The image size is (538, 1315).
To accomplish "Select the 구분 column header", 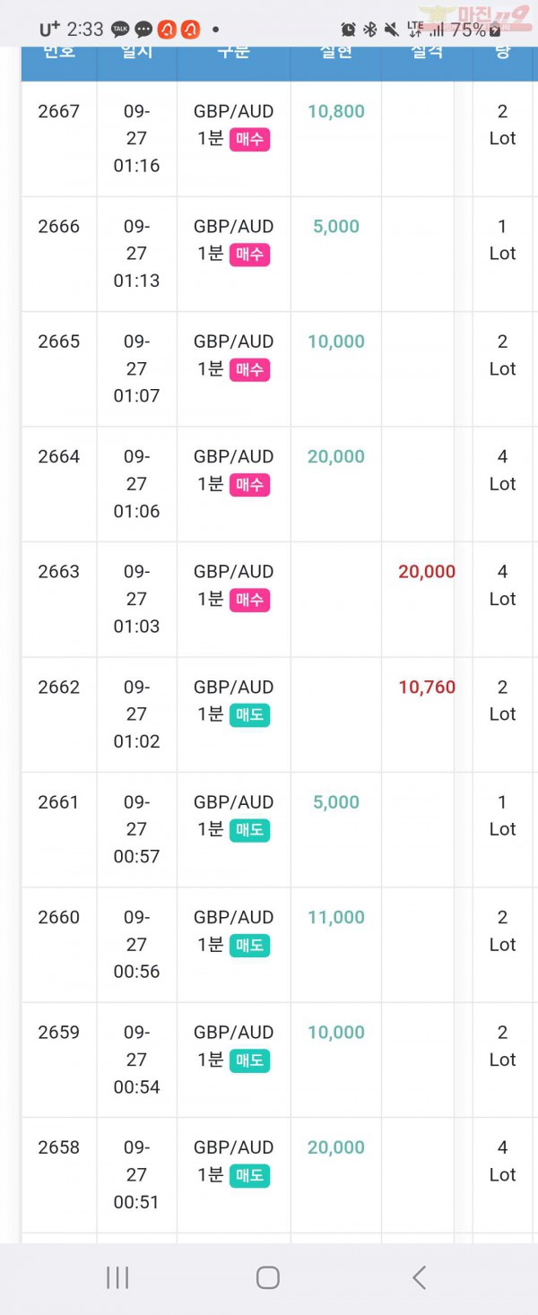I will coord(233,52).
